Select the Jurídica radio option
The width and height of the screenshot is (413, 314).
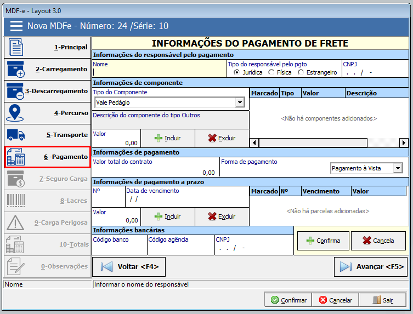[x=237, y=72]
